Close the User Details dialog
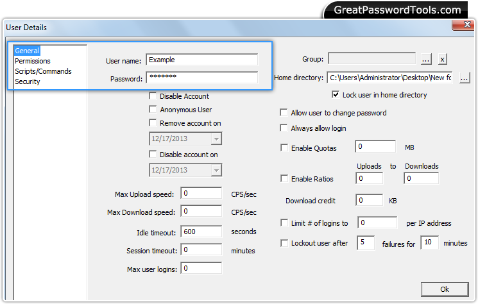Viewport: 478px width, 304px height. pyautogui.click(x=463, y=25)
